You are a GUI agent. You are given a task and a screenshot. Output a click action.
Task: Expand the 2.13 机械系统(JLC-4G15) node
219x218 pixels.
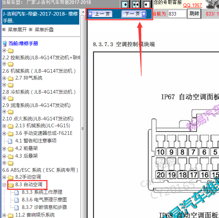[4, 126]
